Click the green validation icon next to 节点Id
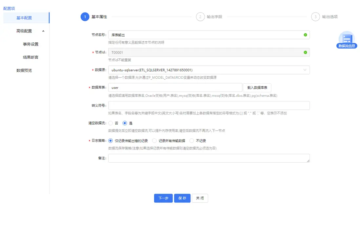The image size is (360, 227). 305,52
